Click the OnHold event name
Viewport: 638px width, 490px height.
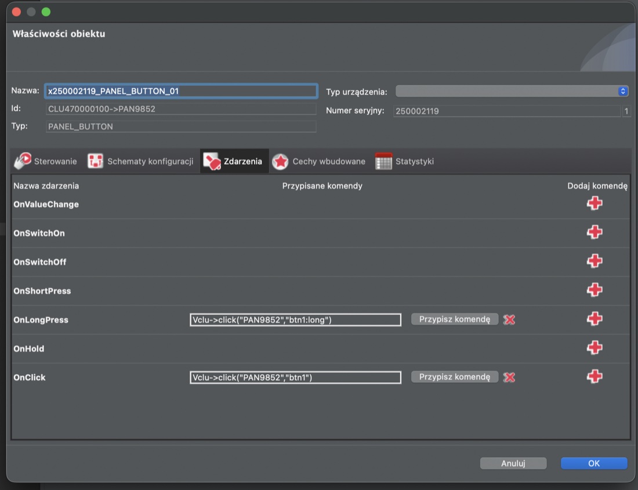(x=28, y=349)
